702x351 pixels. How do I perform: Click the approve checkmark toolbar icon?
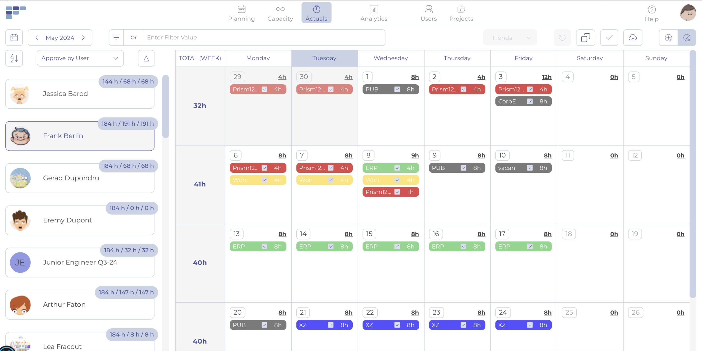pos(609,38)
